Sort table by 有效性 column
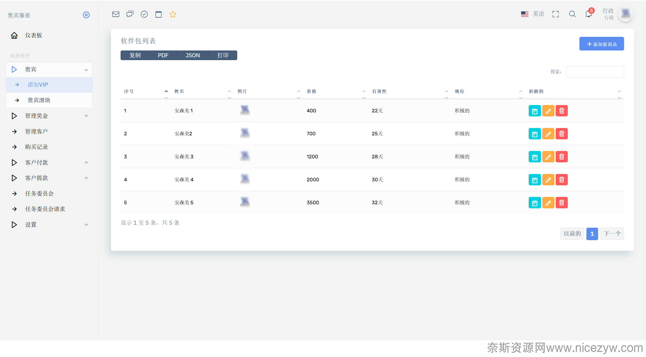Screen dimensions: 646x357 (x=410, y=91)
